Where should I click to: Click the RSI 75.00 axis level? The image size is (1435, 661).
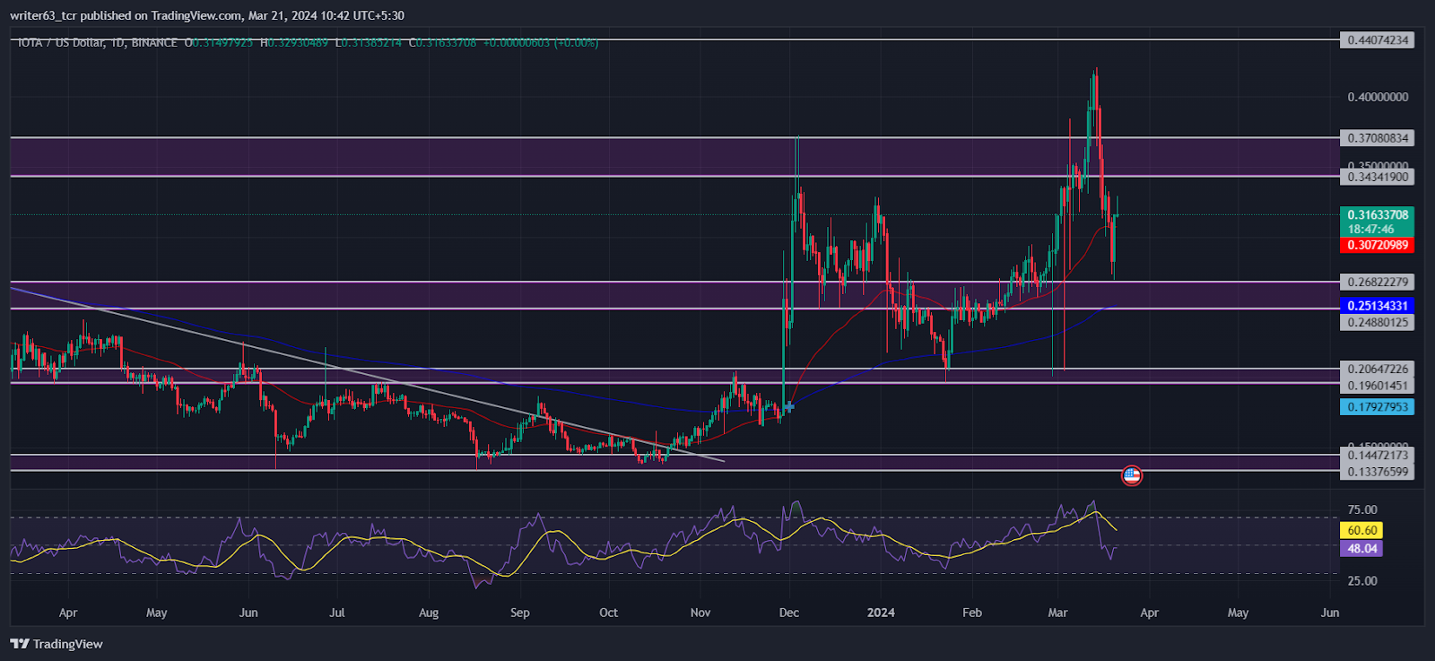tap(1362, 510)
